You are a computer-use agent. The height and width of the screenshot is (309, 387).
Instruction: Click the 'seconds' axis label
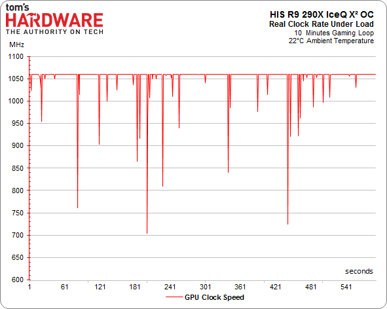coord(359,271)
